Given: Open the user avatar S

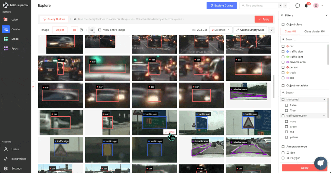Looking at the screenshot, I should click(316, 6).
